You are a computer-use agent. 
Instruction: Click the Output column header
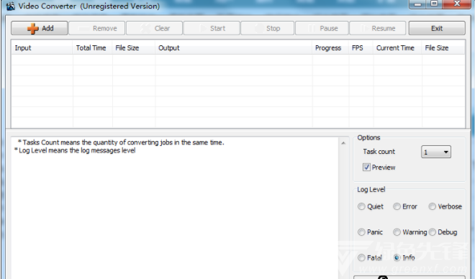(234, 47)
